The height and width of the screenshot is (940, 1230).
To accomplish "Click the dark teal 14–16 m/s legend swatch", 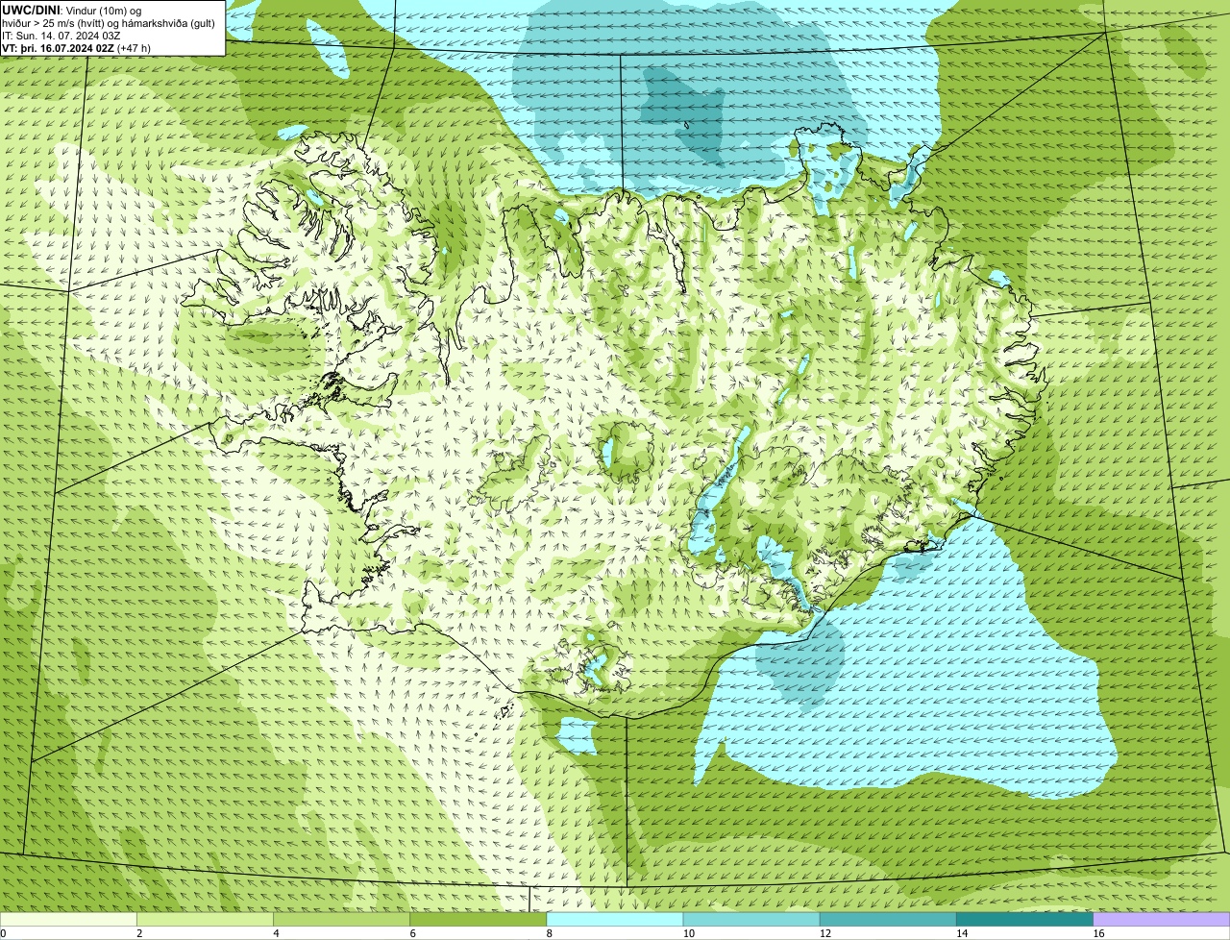I will [1025, 919].
